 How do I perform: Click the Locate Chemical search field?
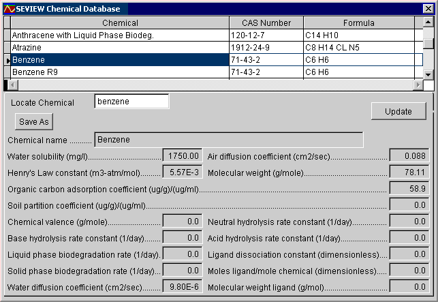(131, 101)
